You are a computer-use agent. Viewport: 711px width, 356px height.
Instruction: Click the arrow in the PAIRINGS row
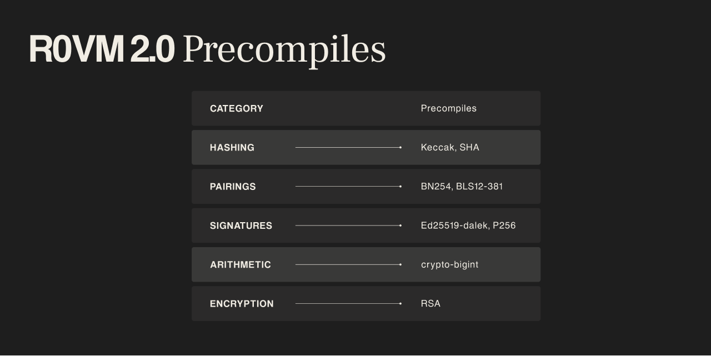(x=348, y=187)
